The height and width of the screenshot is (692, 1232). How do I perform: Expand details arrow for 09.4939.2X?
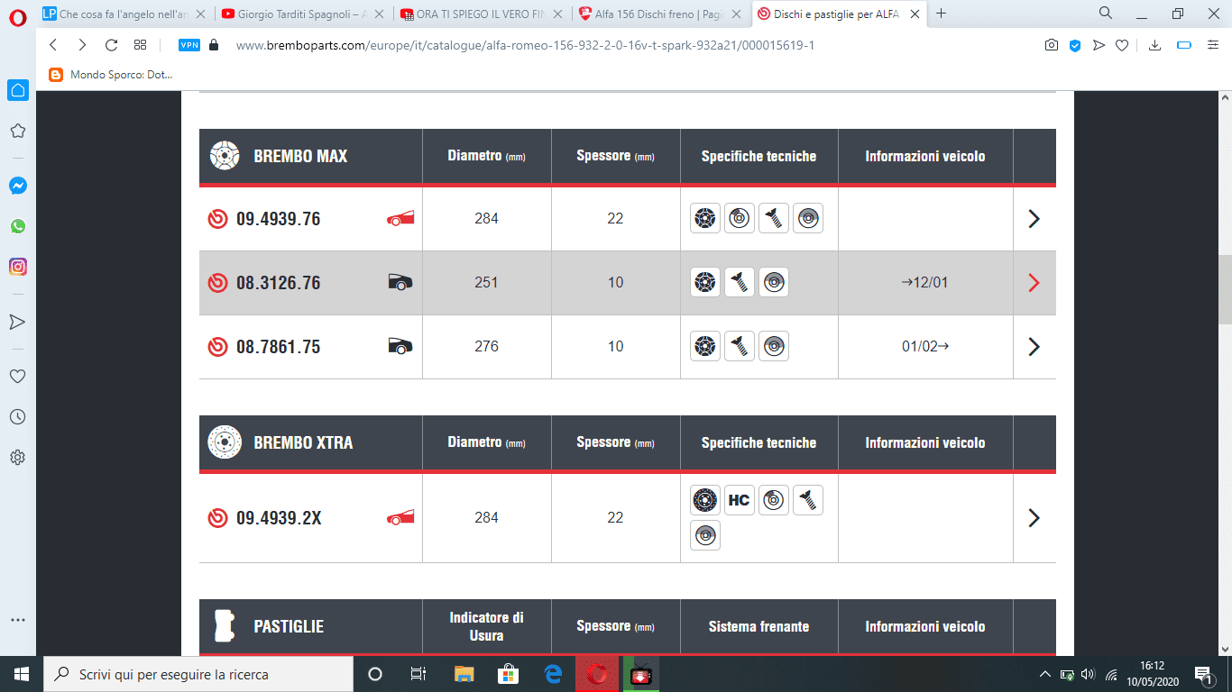coord(1034,517)
